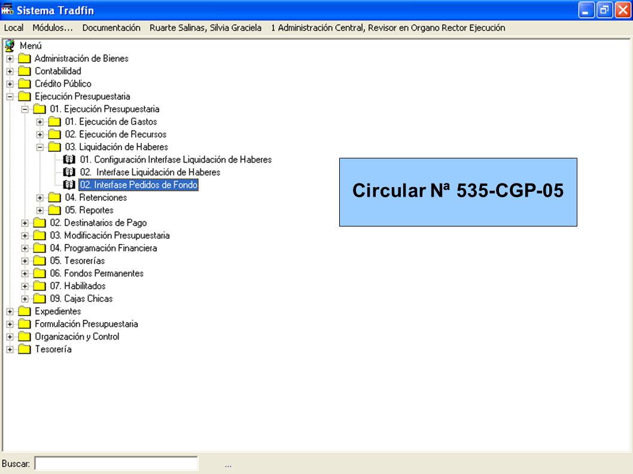633x474 pixels.
Task: Click the 06. Fondos Permanentes folder icon
Action: [39, 273]
